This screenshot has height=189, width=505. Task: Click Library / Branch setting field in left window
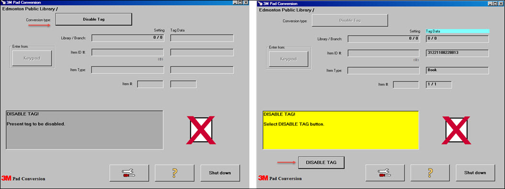point(127,38)
